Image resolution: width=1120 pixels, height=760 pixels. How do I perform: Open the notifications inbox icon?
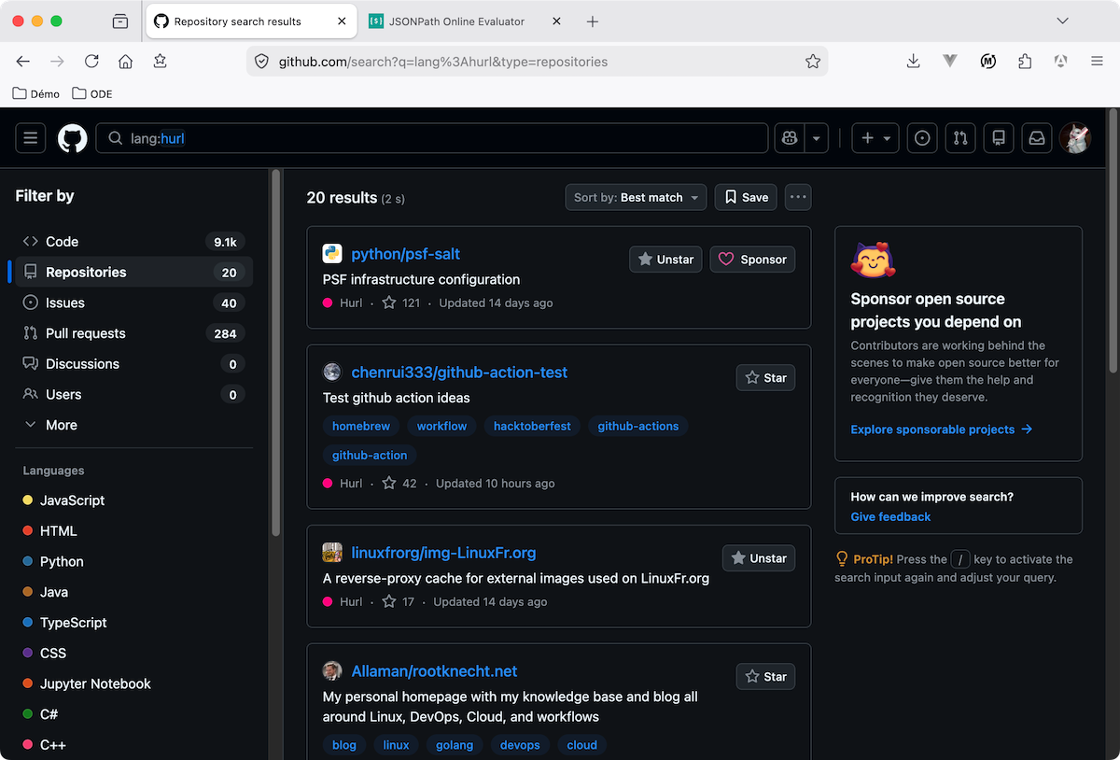tap(1036, 137)
